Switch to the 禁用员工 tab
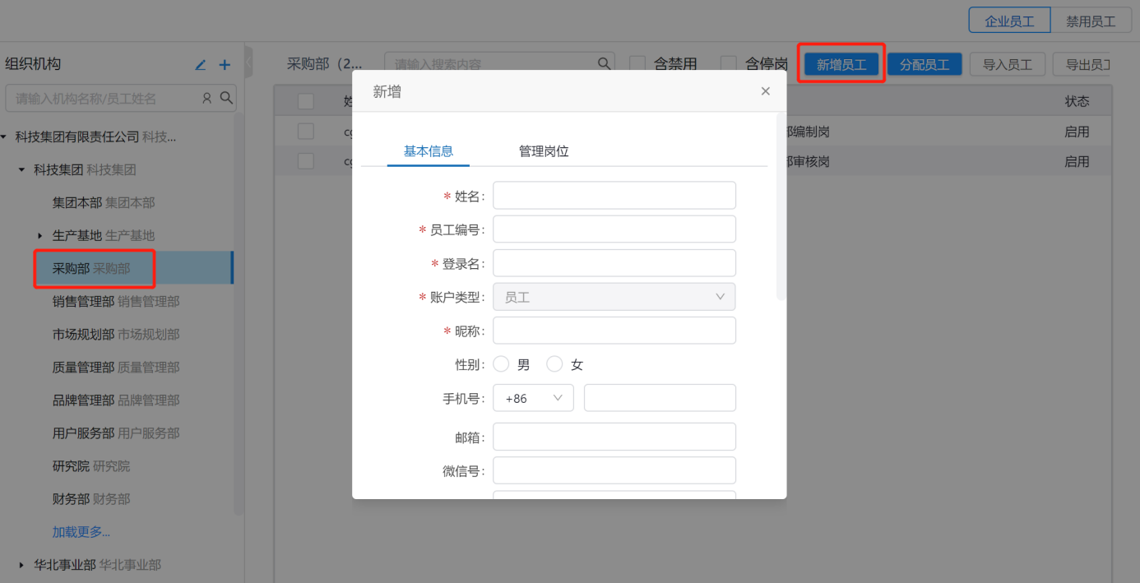 [x=1091, y=21]
